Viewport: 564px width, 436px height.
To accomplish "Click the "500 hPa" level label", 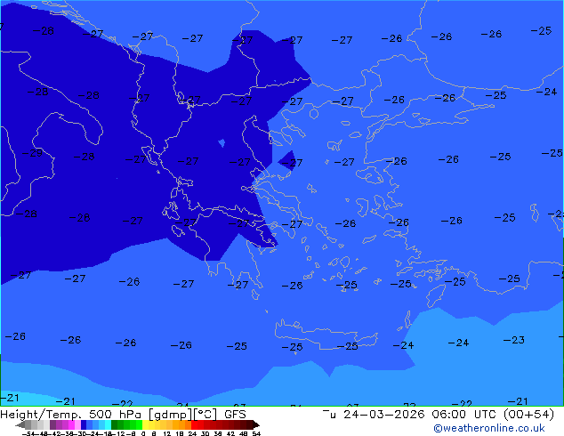I will [117, 415].
